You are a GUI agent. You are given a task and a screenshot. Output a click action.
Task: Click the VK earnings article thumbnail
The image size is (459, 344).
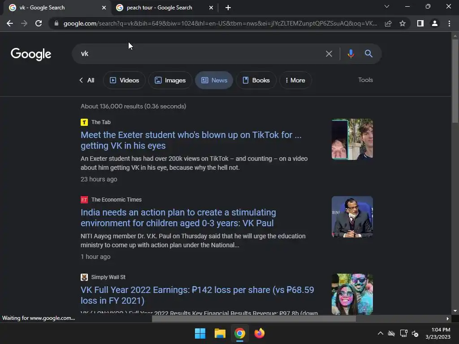(352, 294)
